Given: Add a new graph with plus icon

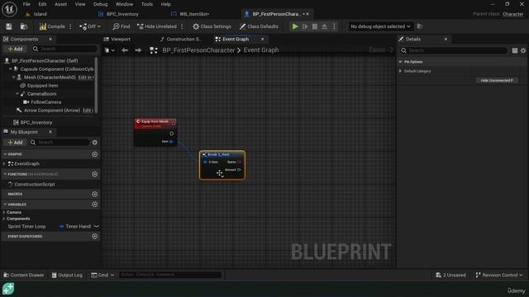Looking at the screenshot, I should (95, 154).
